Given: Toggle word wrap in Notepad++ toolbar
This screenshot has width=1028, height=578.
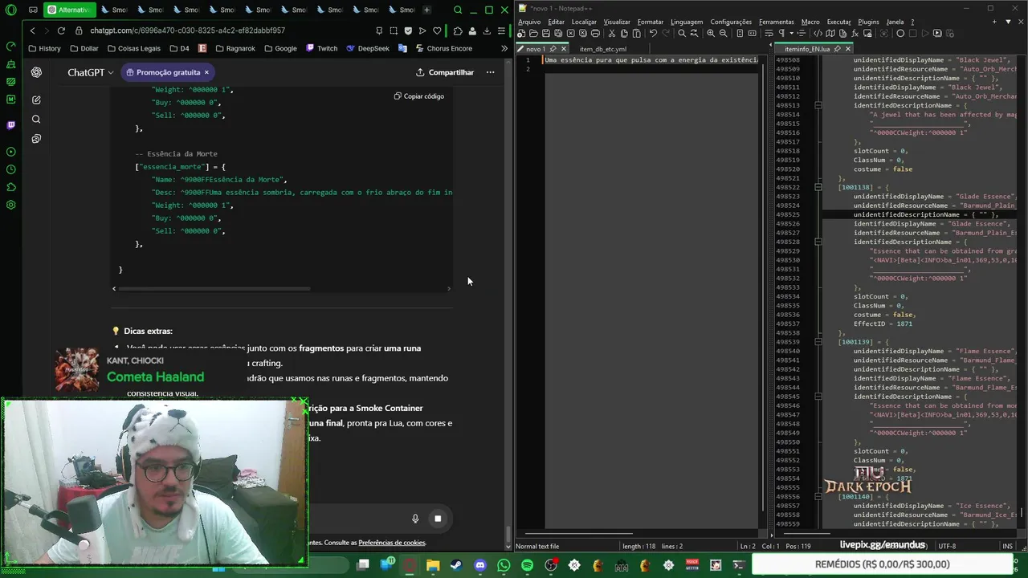Looking at the screenshot, I should coord(769,34).
